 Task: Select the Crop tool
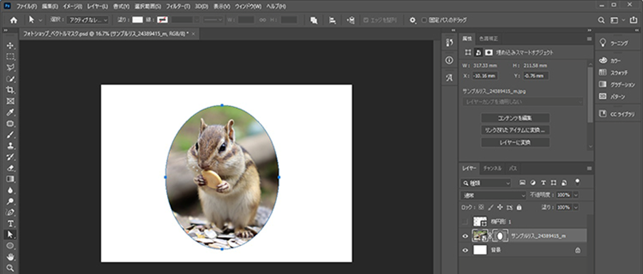tap(10, 90)
